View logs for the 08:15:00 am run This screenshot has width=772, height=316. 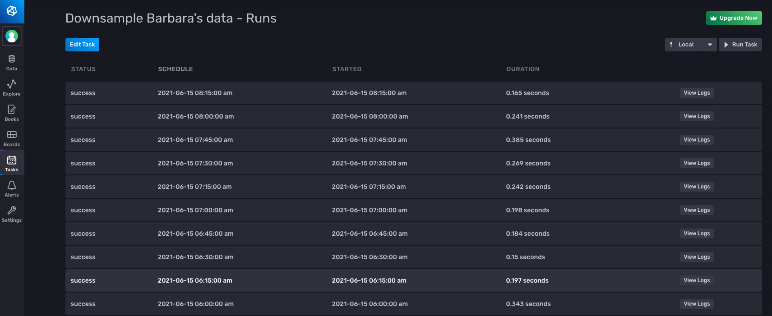coord(697,93)
